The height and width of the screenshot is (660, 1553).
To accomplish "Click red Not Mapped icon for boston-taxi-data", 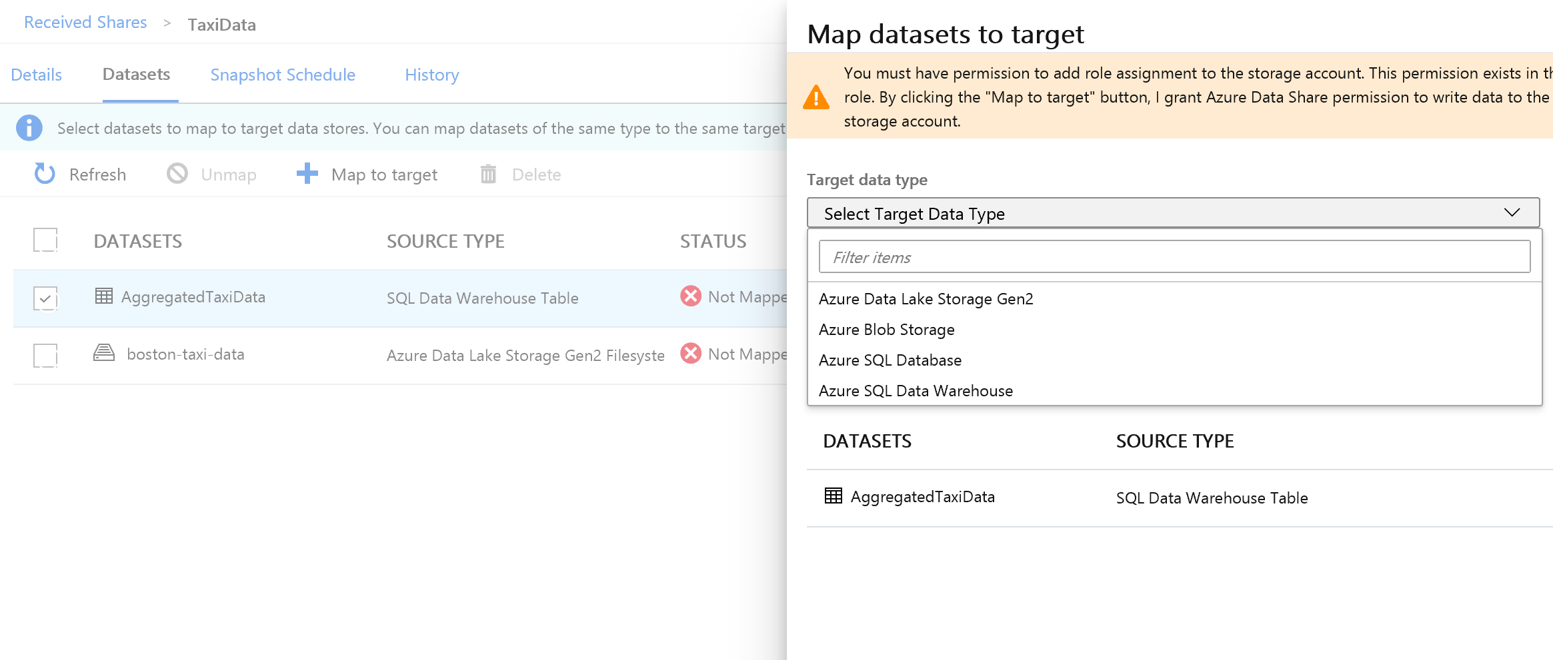I will click(691, 353).
